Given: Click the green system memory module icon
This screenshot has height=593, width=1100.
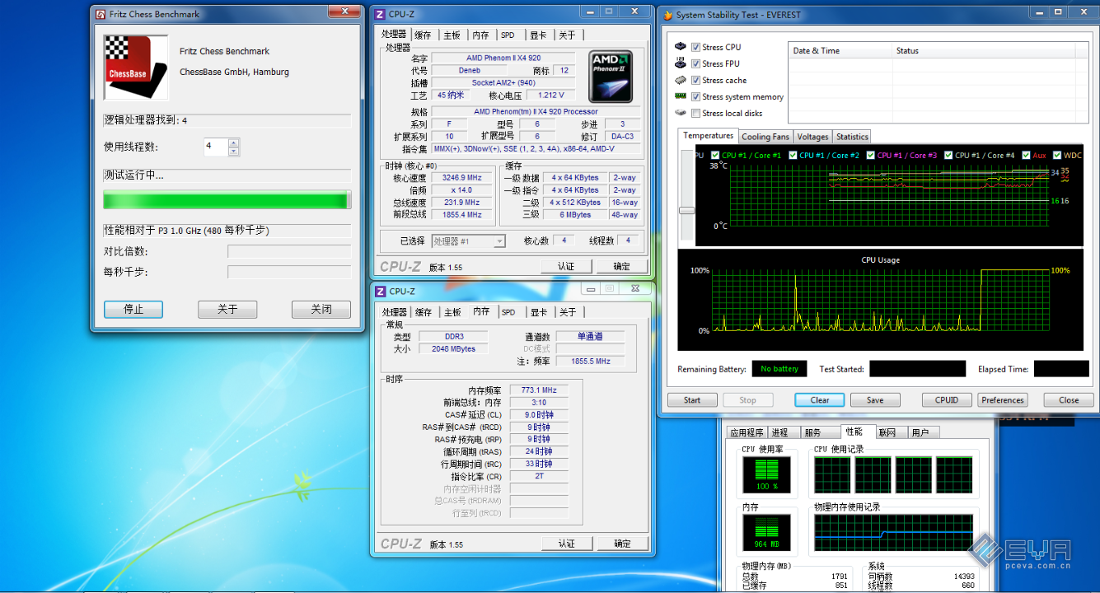Looking at the screenshot, I should pyautogui.click(x=681, y=96).
